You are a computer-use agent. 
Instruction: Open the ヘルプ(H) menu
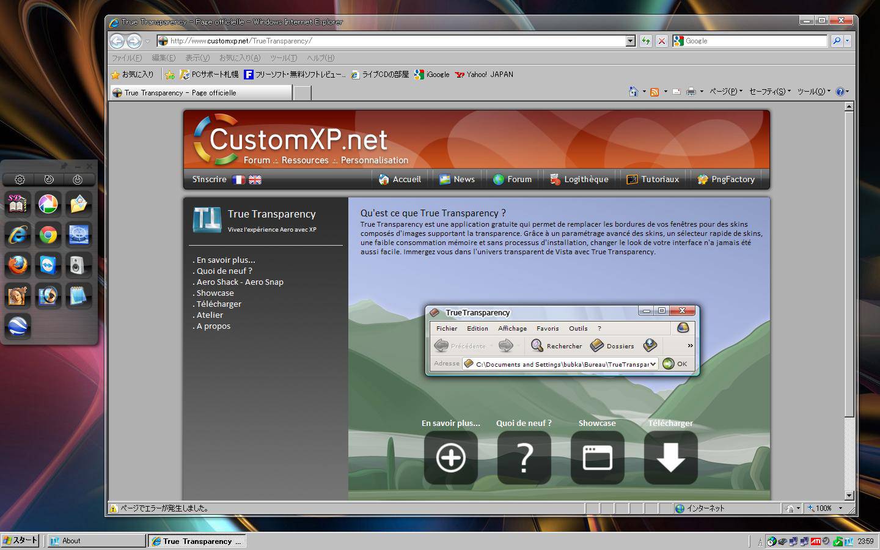pyautogui.click(x=321, y=58)
